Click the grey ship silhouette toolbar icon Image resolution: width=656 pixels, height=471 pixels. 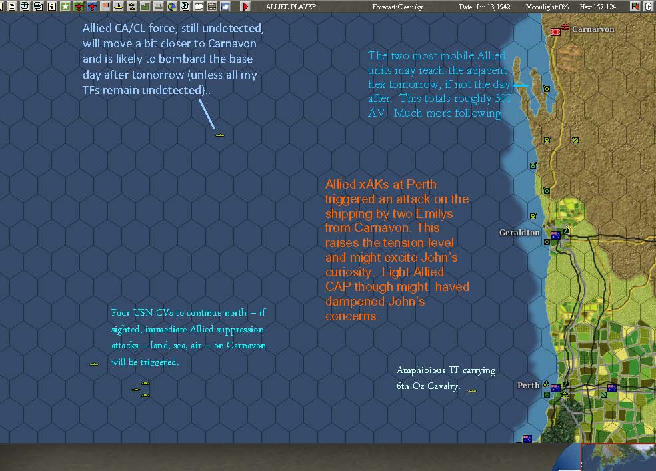(x=159, y=6)
